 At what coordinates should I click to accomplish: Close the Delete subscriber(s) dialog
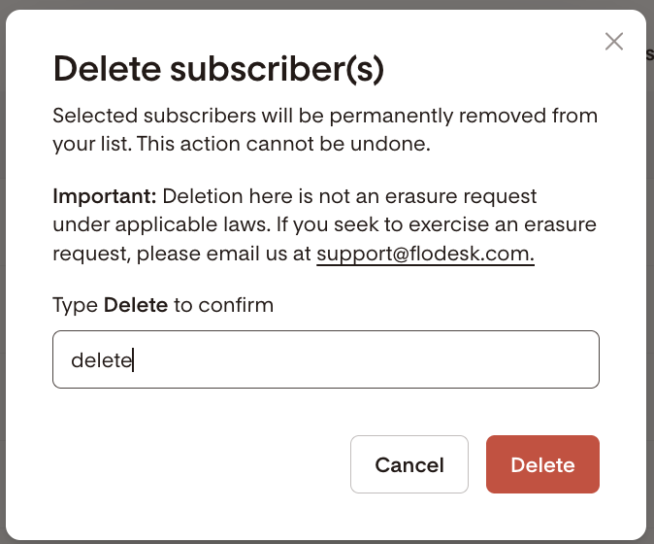pyautogui.click(x=613, y=41)
